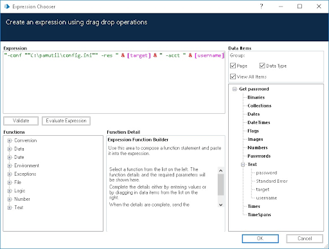Expand the Conversion functions group
Viewport: 329px width, 249px height.
[x=10, y=141]
